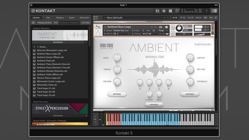Switch to the Libraries tab
249x140 pixels.
tap(36, 17)
